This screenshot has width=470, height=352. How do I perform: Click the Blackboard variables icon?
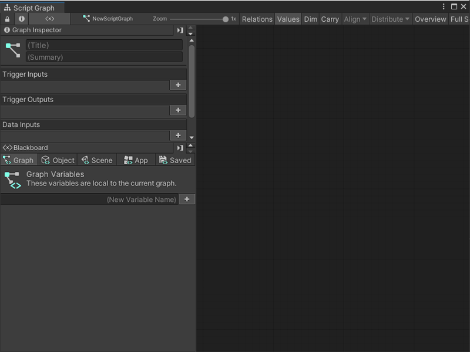[6, 147]
